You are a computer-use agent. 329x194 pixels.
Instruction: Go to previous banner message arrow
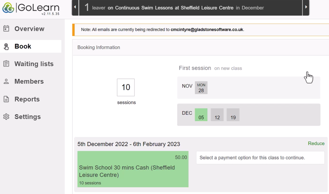pyautogui.click(x=75, y=7)
